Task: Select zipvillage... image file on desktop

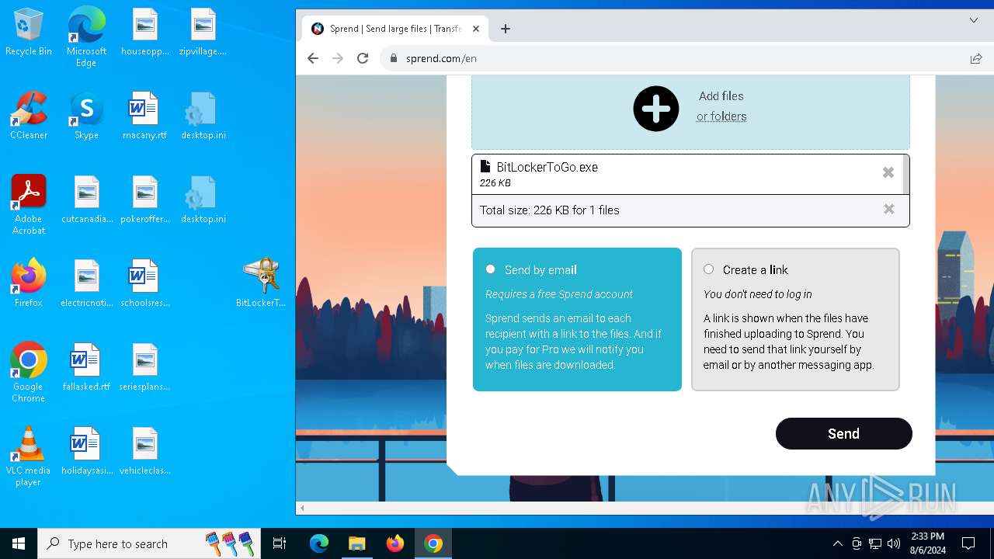Action: (x=203, y=33)
